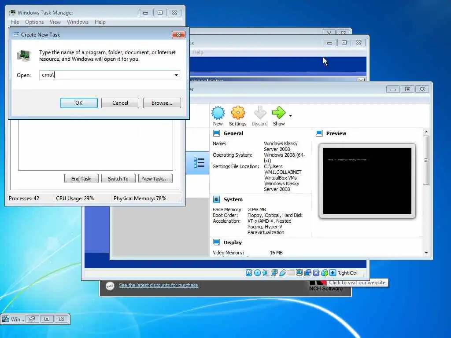
Task: Open Task Manager Options menu
Action: click(x=34, y=22)
